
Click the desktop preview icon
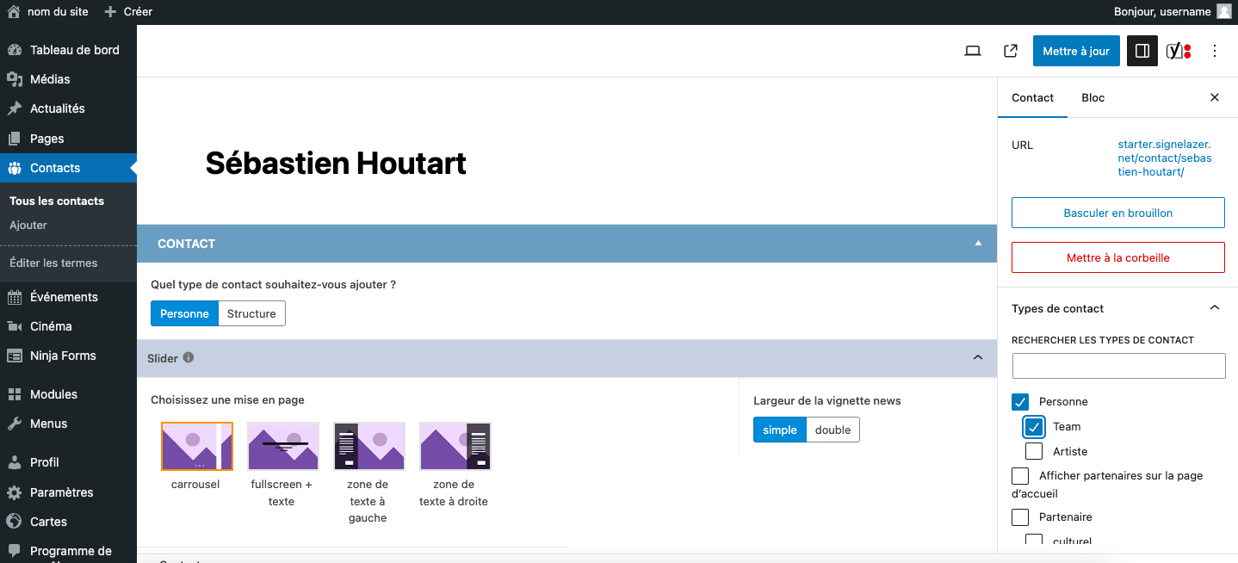point(973,51)
